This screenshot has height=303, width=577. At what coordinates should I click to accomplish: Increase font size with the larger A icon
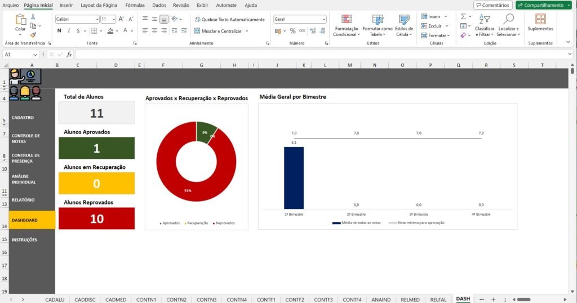pos(121,19)
